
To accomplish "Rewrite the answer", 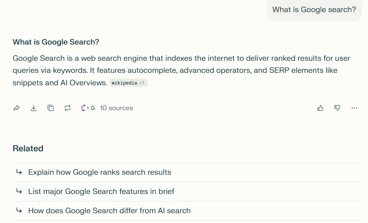I will point(68,108).
